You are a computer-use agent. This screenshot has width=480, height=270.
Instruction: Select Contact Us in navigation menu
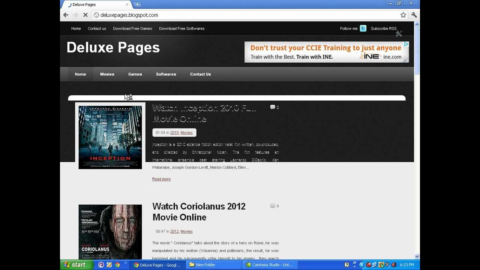coord(200,74)
